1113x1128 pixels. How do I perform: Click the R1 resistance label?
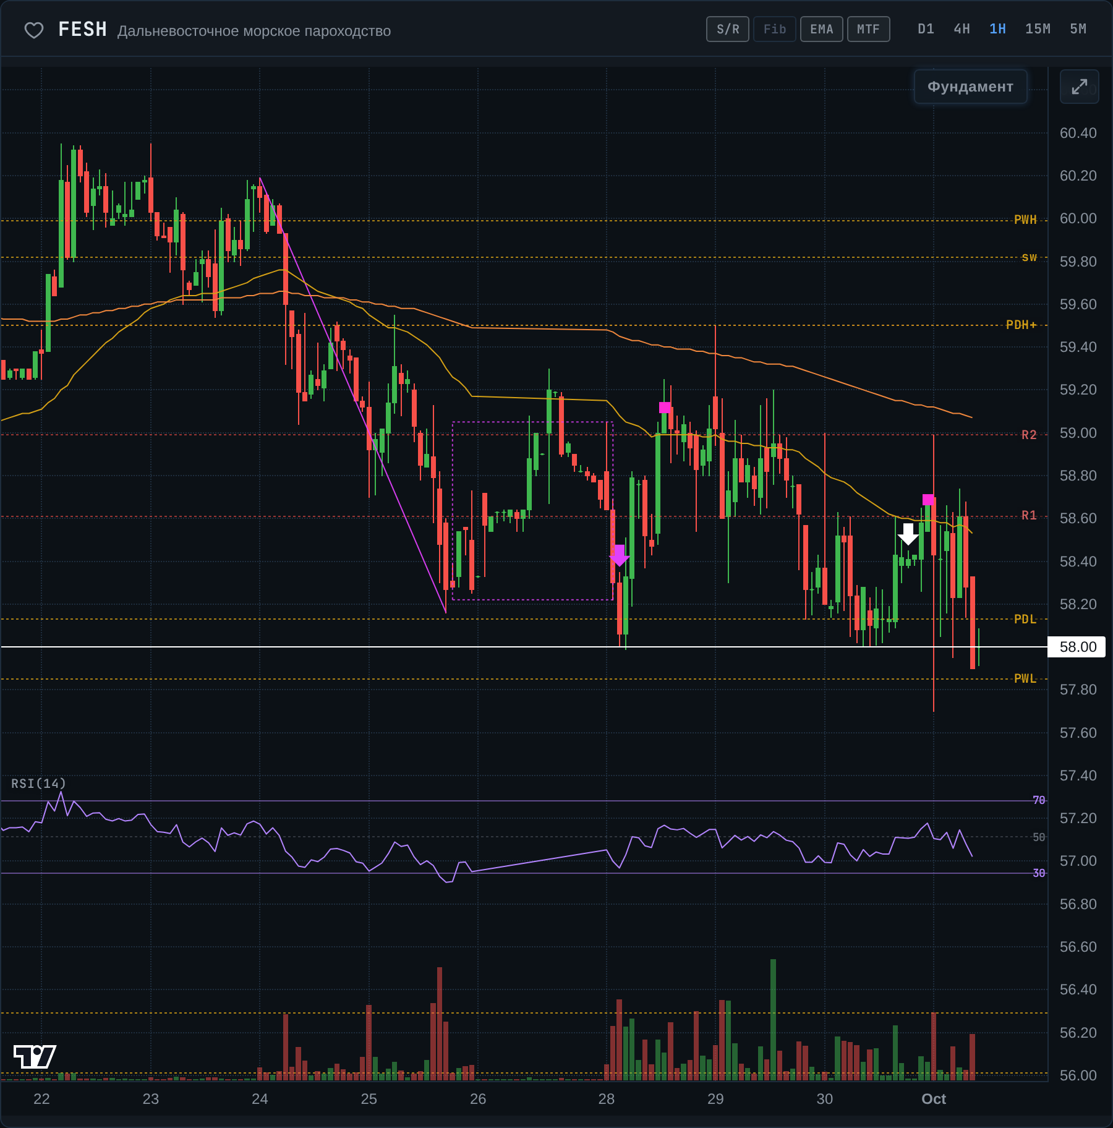pos(1029,515)
